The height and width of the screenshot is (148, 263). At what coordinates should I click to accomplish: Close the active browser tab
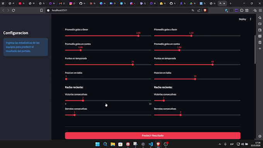(224, 3)
